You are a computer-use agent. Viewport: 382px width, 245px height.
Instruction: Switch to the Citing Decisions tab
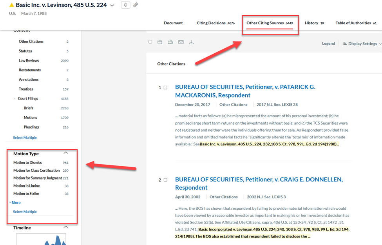[x=215, y=23]
